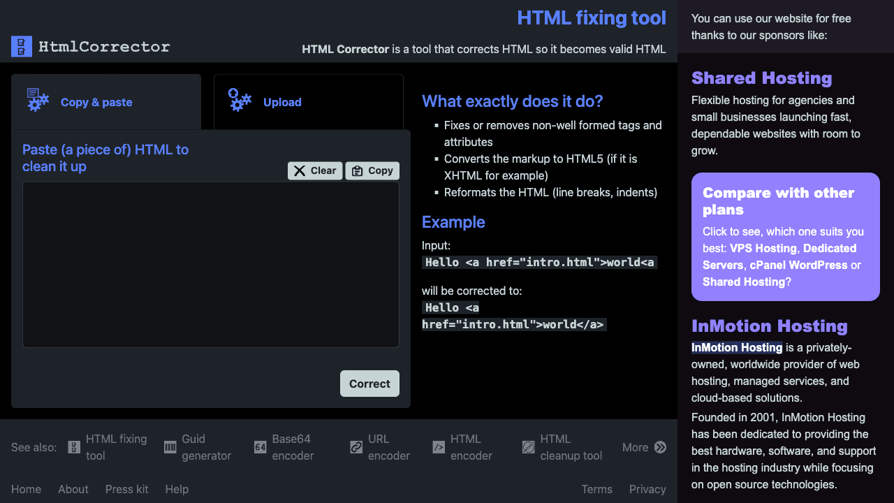Open the Guid generator tool
Viewport: 894px width, 503px height.
198,446
